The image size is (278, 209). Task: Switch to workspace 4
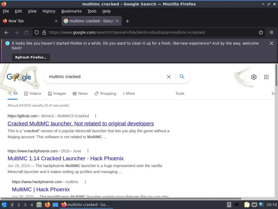coord(32,205)
